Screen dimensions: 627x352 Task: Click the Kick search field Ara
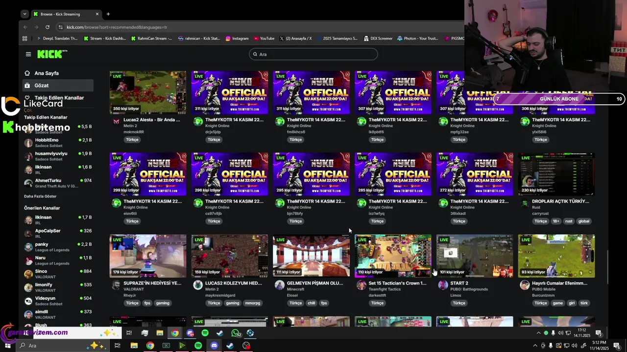(313, 54)
